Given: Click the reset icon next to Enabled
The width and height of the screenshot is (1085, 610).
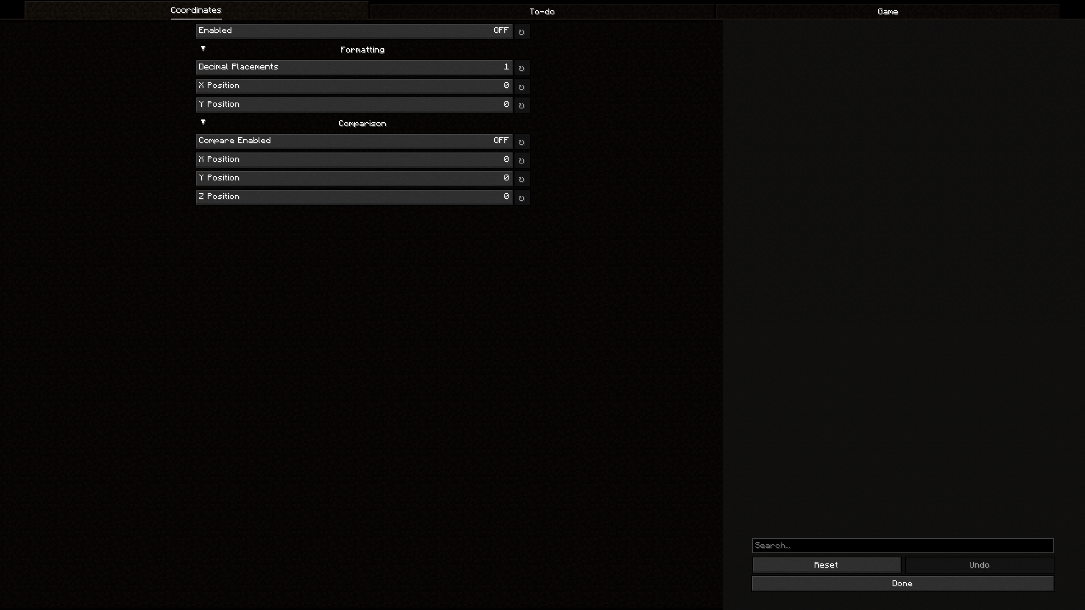Looking at the screenshot, I should 521,30.
